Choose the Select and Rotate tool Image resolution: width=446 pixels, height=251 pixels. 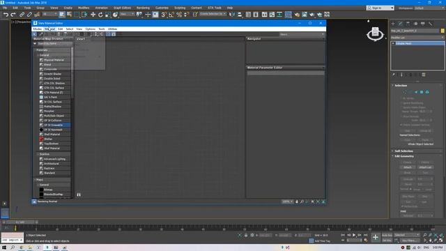pos(100,15)
